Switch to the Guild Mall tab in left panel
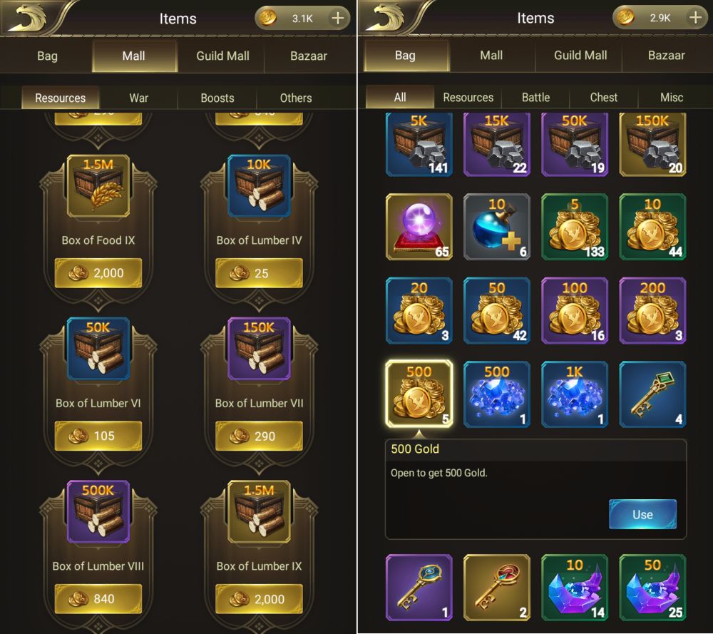The height and width of the screenshot is (634, 713). (222, 56)
